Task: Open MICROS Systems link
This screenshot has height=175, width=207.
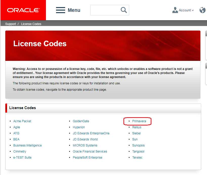Action: [85, 145]
